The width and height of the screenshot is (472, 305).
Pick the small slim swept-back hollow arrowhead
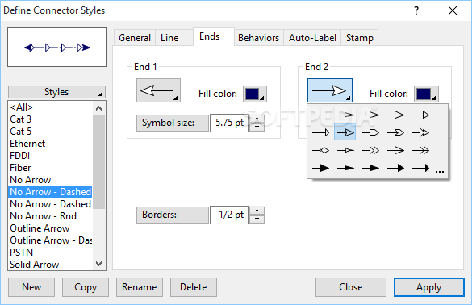click(345, 150)
